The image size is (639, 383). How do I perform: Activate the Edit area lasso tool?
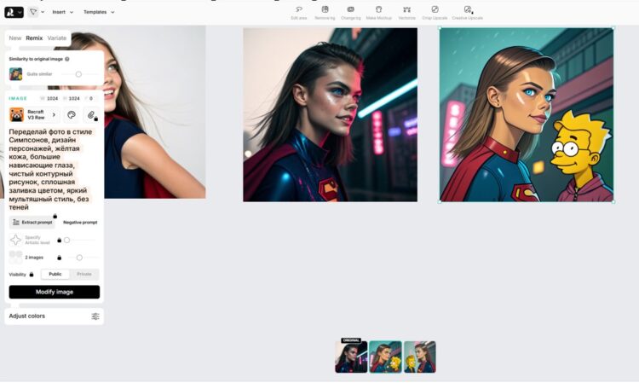pyautogui.click(x=299, y=13)
